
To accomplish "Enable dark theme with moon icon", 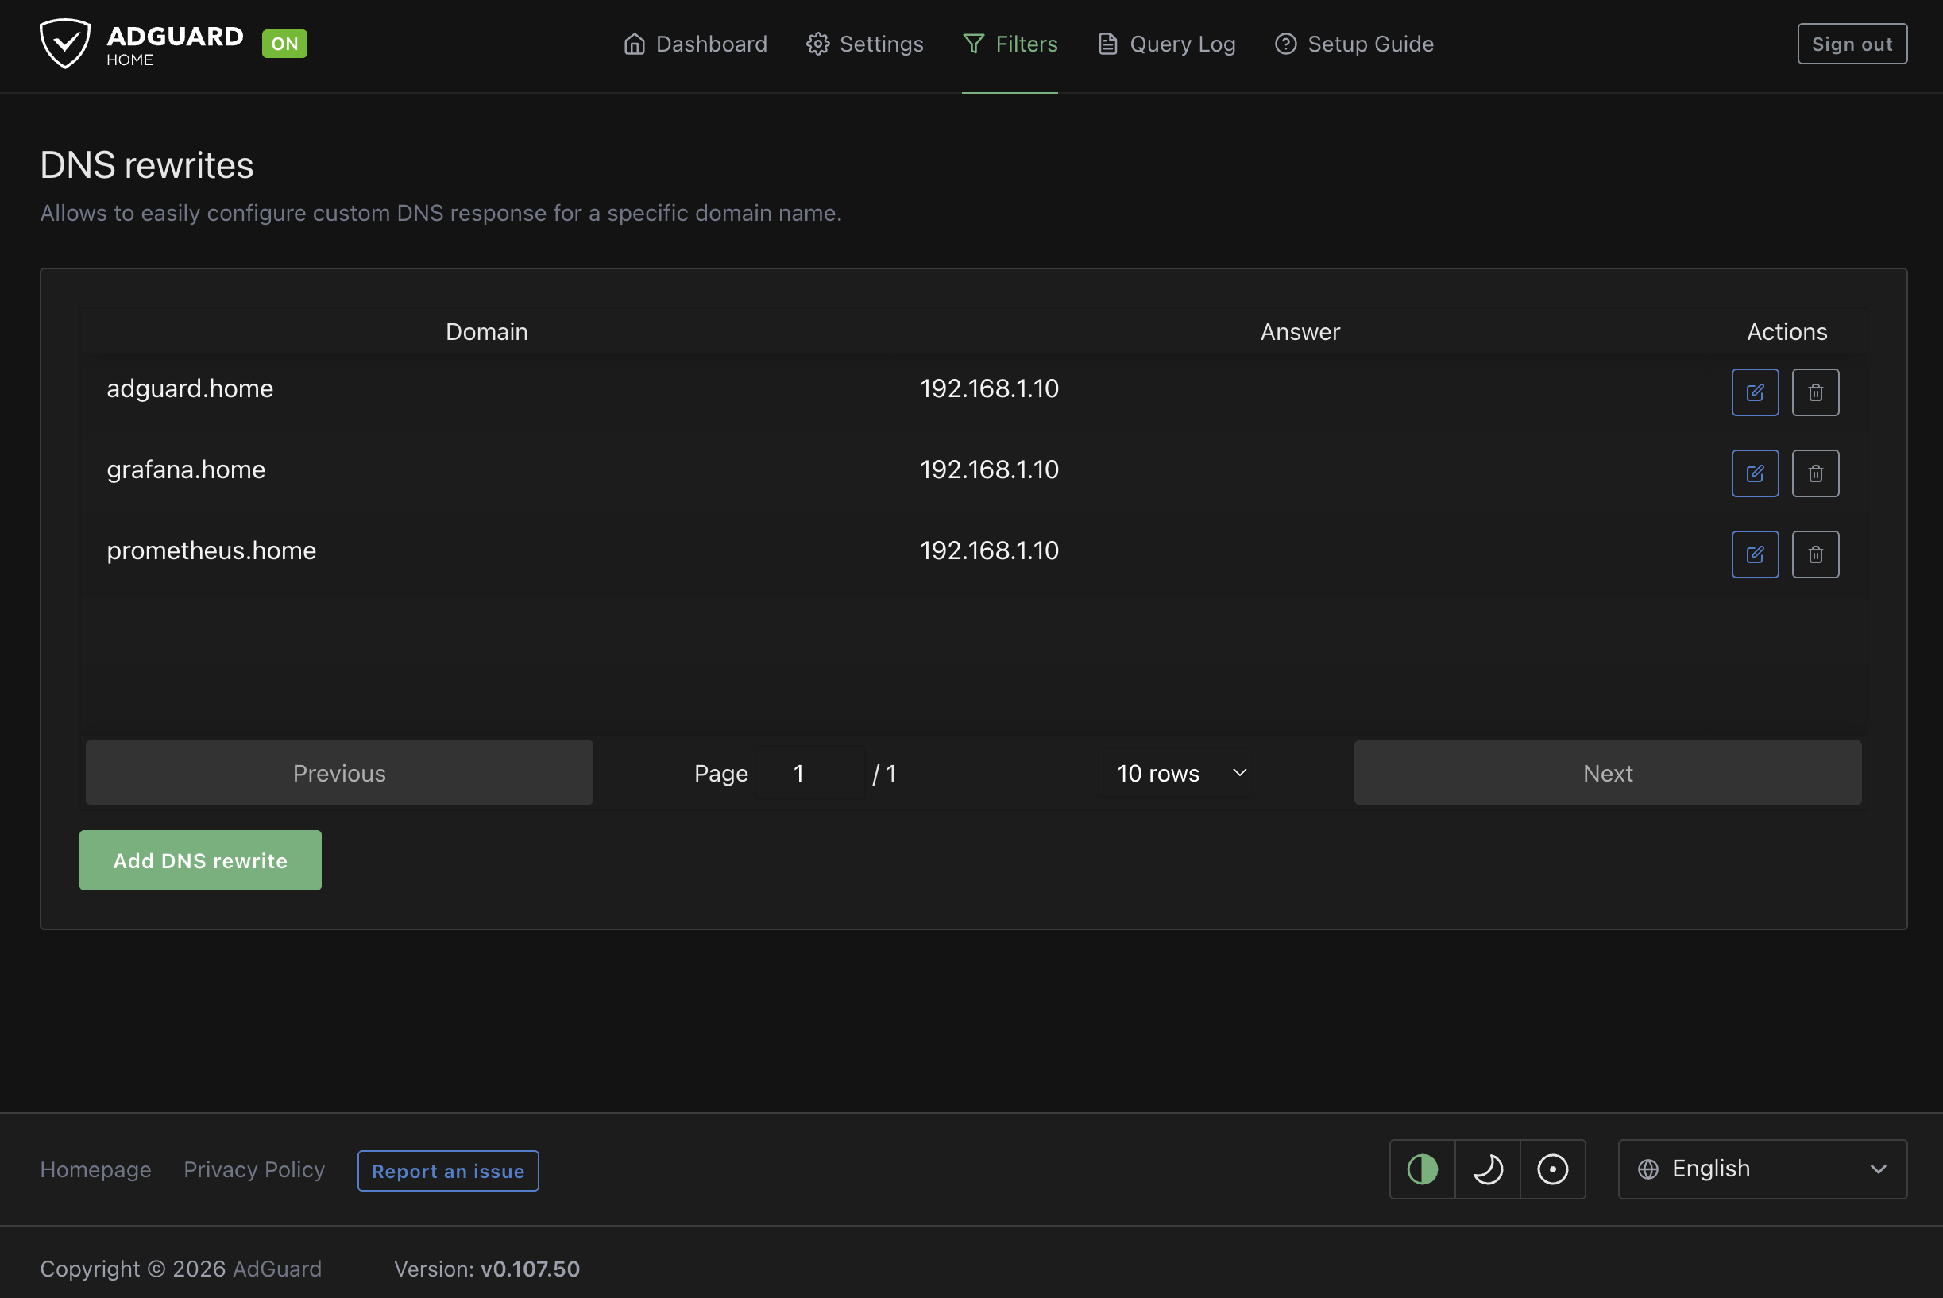I will coord(1487,1169).
